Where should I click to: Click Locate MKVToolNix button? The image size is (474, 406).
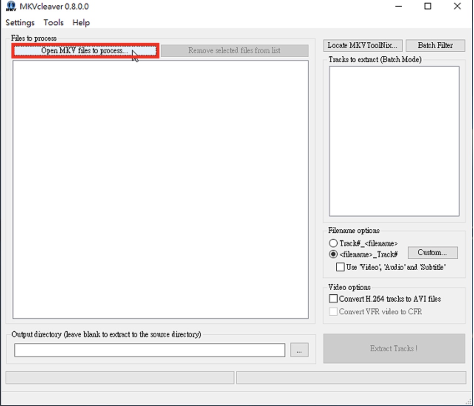click(x=362, y=45)
